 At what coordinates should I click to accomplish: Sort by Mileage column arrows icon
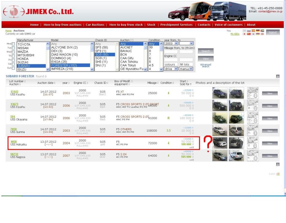158,83
